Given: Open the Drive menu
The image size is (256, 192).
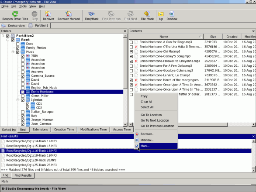Looking at the screenshot, I should (x=5, y=7).
